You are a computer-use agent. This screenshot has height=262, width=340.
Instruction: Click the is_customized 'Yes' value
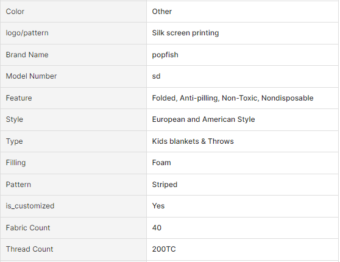(158, 206)
